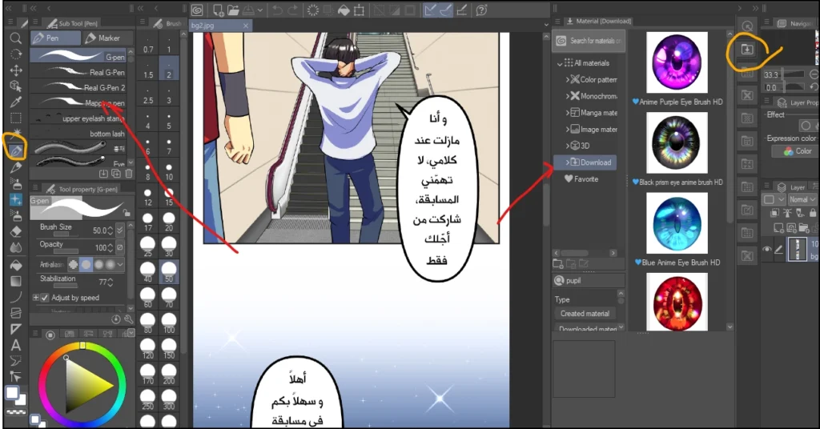Screen dimensions: 820x429
Task: Select the no anti-aliasing option
Action: (73, 265)
